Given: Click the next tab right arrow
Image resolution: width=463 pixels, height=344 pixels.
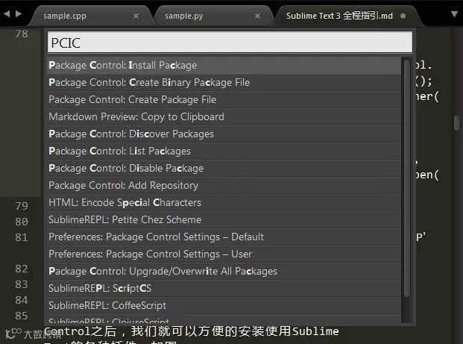Looking at the screenshot, I should 19,13.
